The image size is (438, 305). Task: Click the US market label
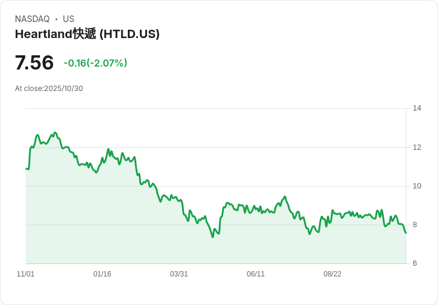coord(68,19)
